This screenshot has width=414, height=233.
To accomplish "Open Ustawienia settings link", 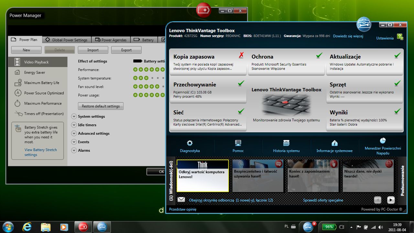I will (385, 38).
